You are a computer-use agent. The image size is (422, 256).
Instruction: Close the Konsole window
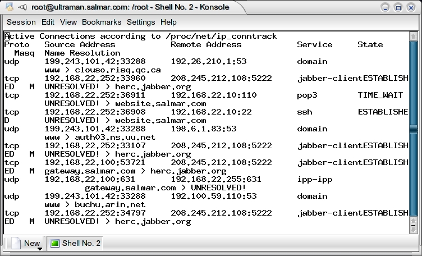[x=411, y=7]
